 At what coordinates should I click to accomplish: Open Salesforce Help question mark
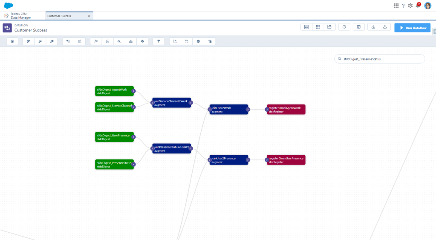point(403,6)
